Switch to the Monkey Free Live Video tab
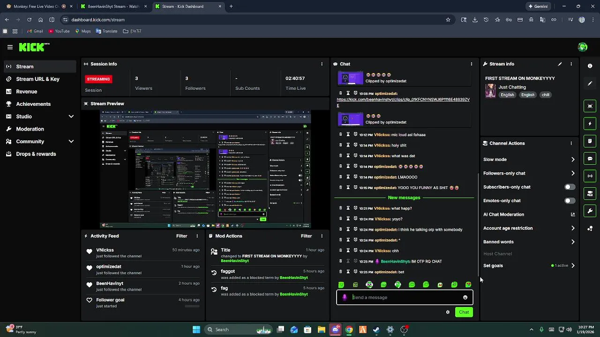Viewport: 600px width, 337px height. click(38, 7)
